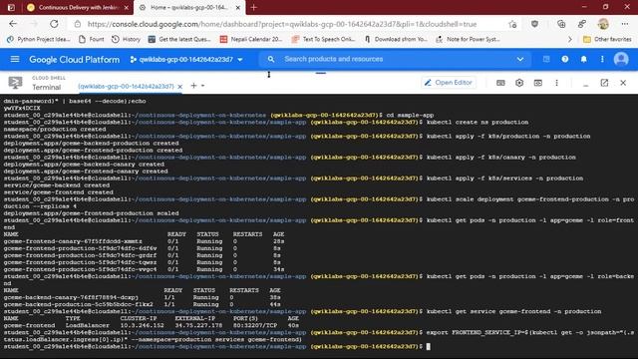Image resolution: width=638 pixels, height=359 pixels.
Task: Open the Google Cloud navigation hamburger menu
Action: [x=15, y=60]
